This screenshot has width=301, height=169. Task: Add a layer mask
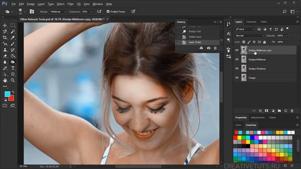point(267,111)
